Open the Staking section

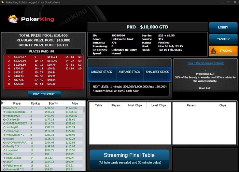223,51
